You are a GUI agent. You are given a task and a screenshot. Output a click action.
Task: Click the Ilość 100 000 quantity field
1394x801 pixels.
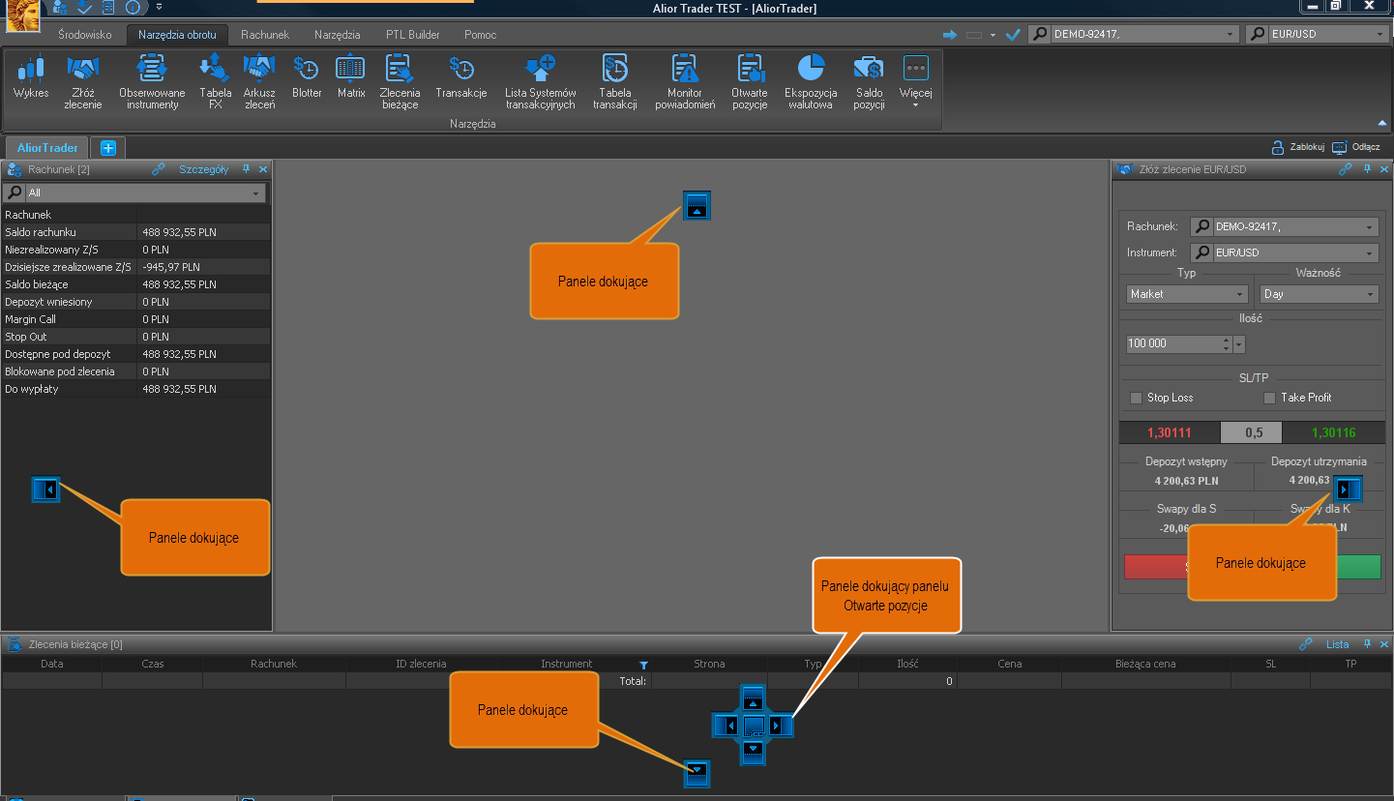pos(1173,343)
